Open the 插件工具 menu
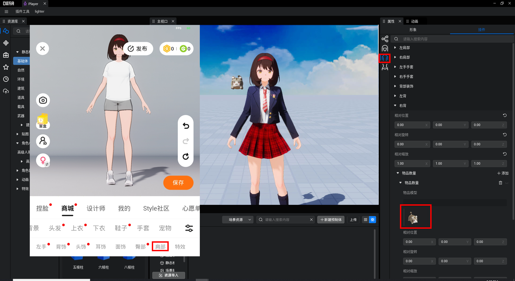This screenshot has width=515, height=281. (x=23, y=12)
